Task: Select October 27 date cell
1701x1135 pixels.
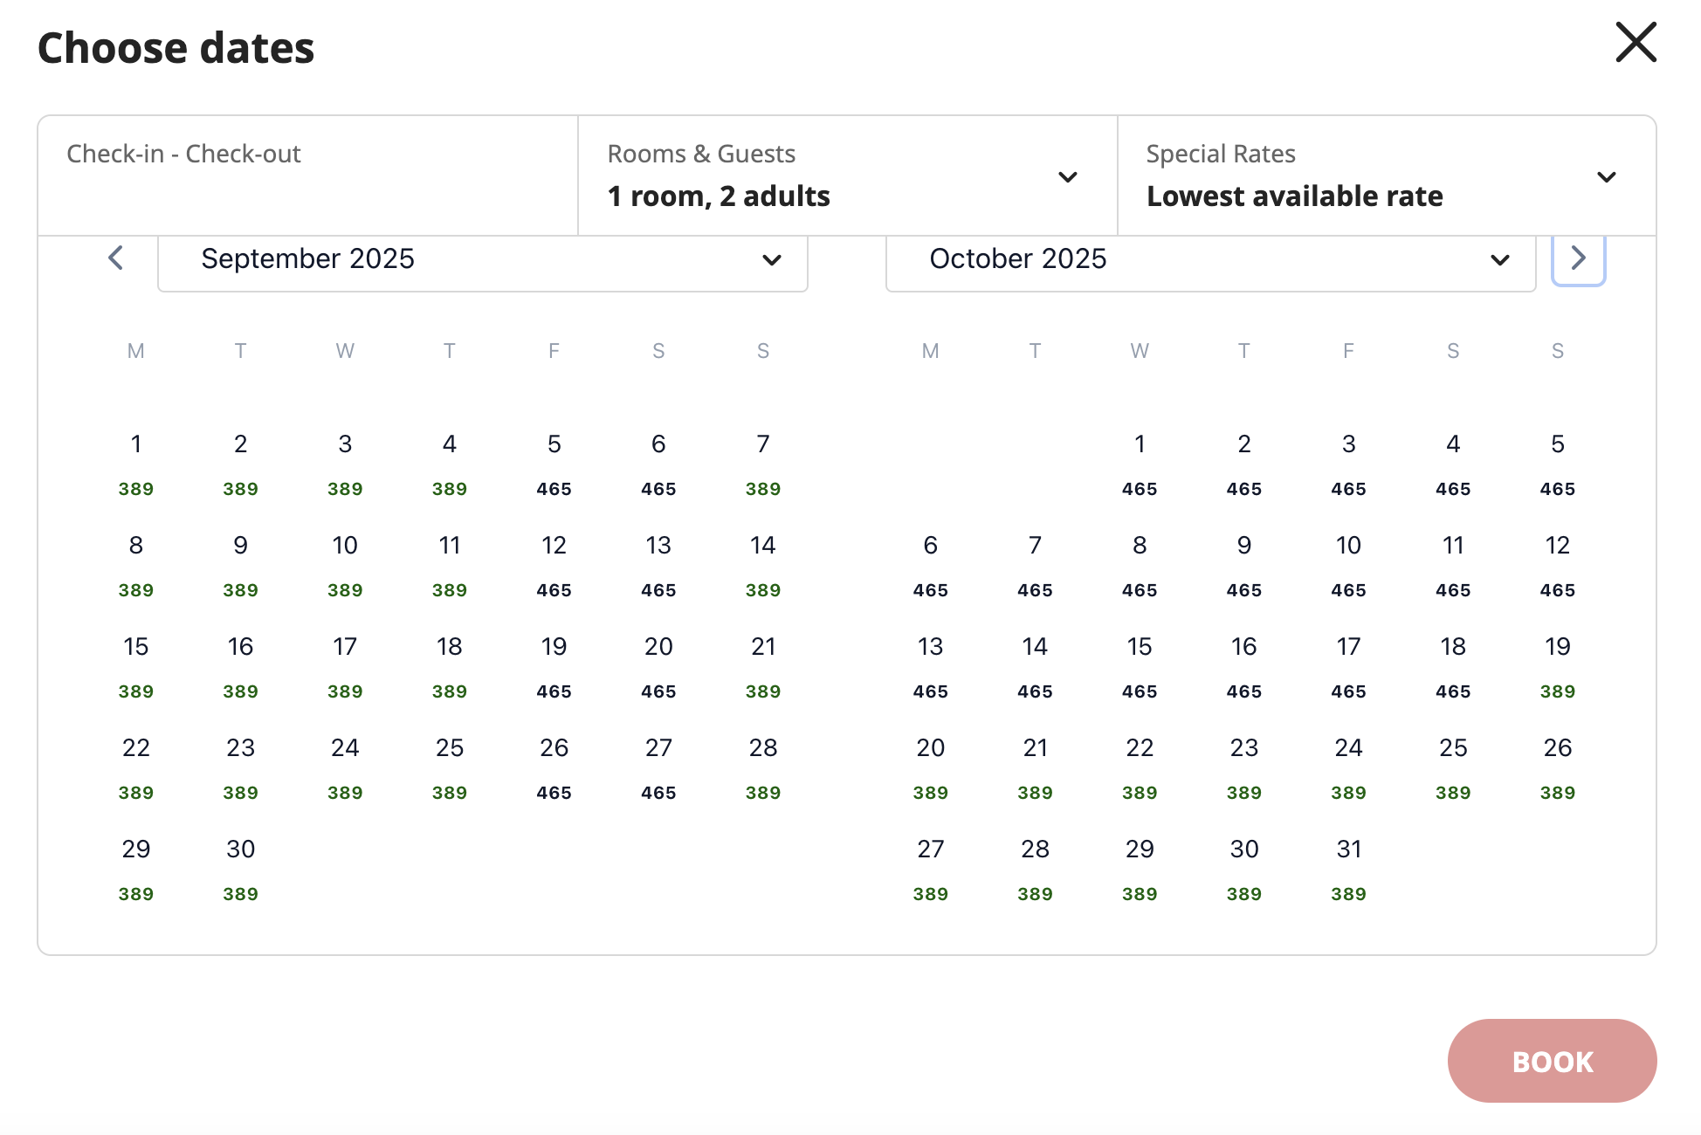Action: [x=931, y=870]
